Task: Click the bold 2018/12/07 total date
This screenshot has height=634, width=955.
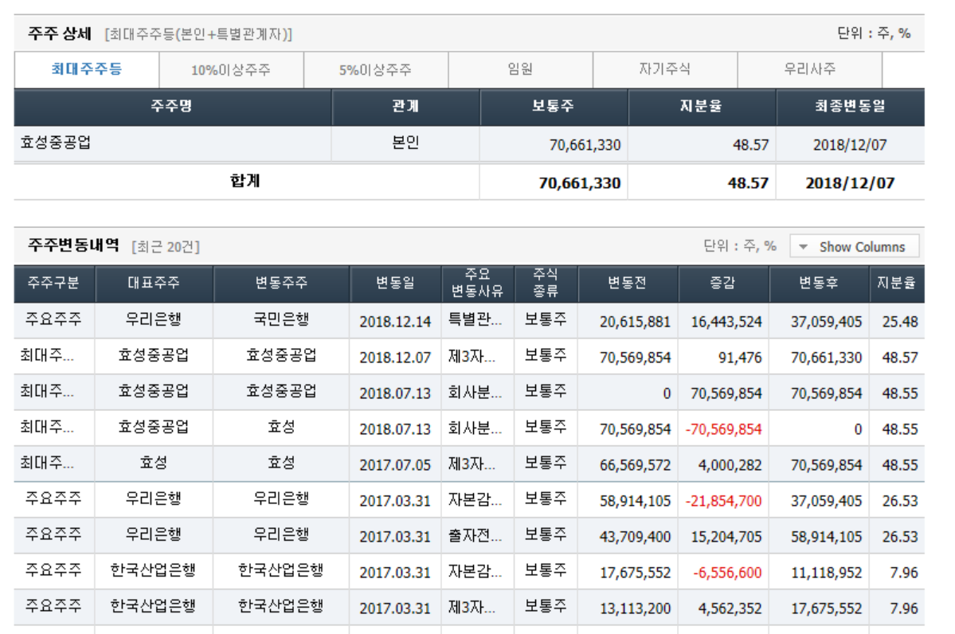Action: coord(850,183)
